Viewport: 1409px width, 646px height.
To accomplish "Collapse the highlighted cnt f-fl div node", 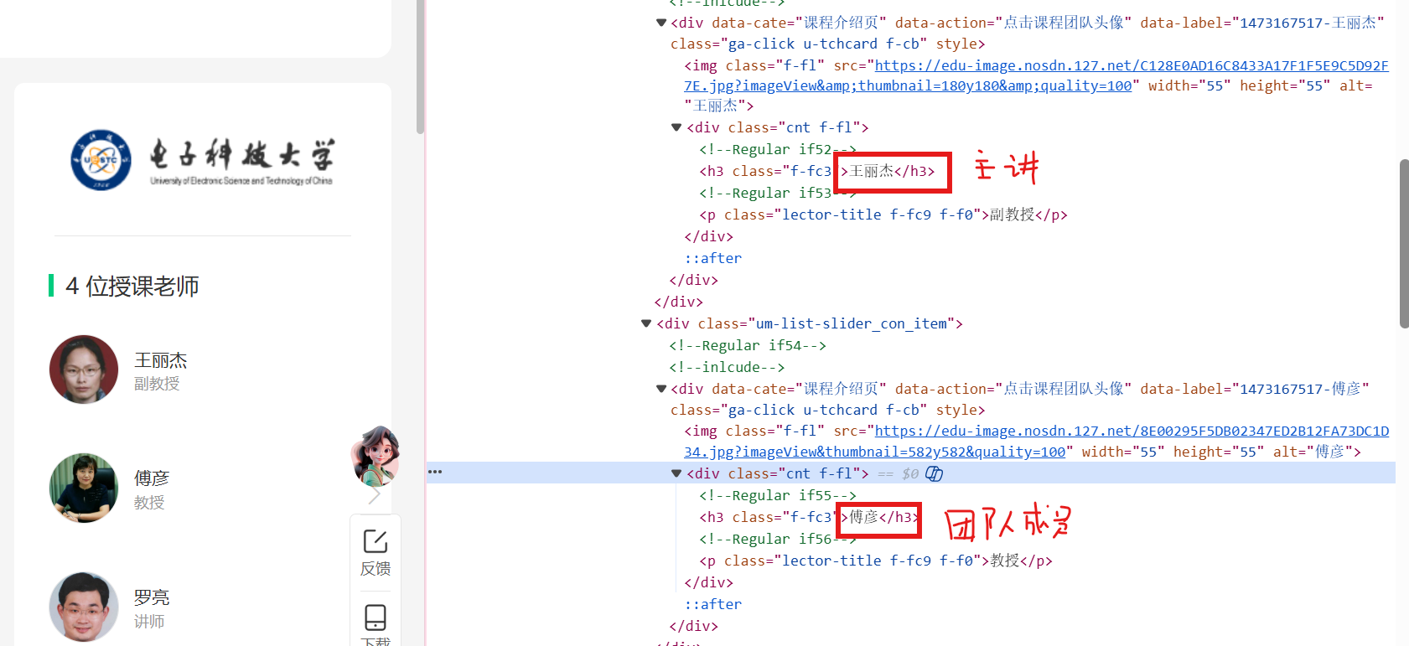I will tap(676, 473).
